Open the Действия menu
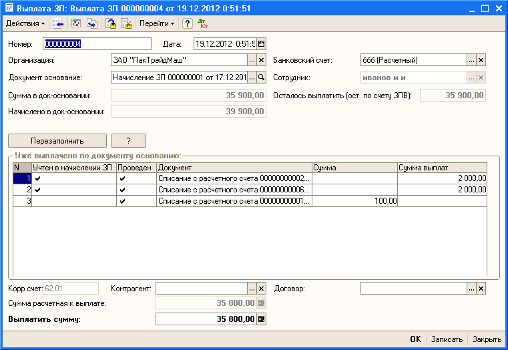This screenshot has width=508, height=350. tap(25, 23)
